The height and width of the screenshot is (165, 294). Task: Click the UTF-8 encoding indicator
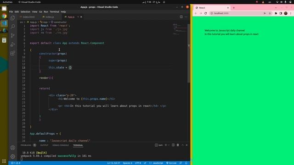click(x=138, y=163)
